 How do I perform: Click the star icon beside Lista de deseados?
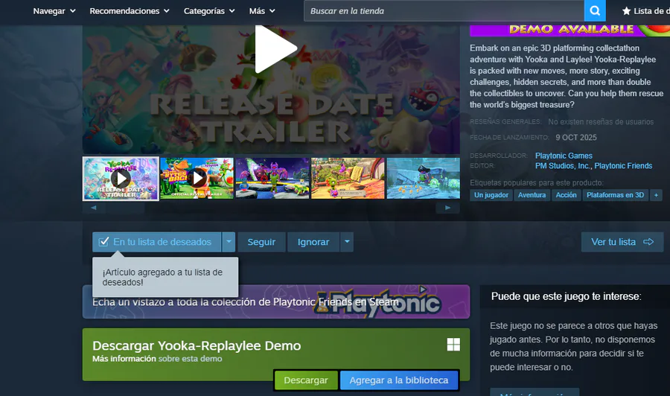[626, 11]
